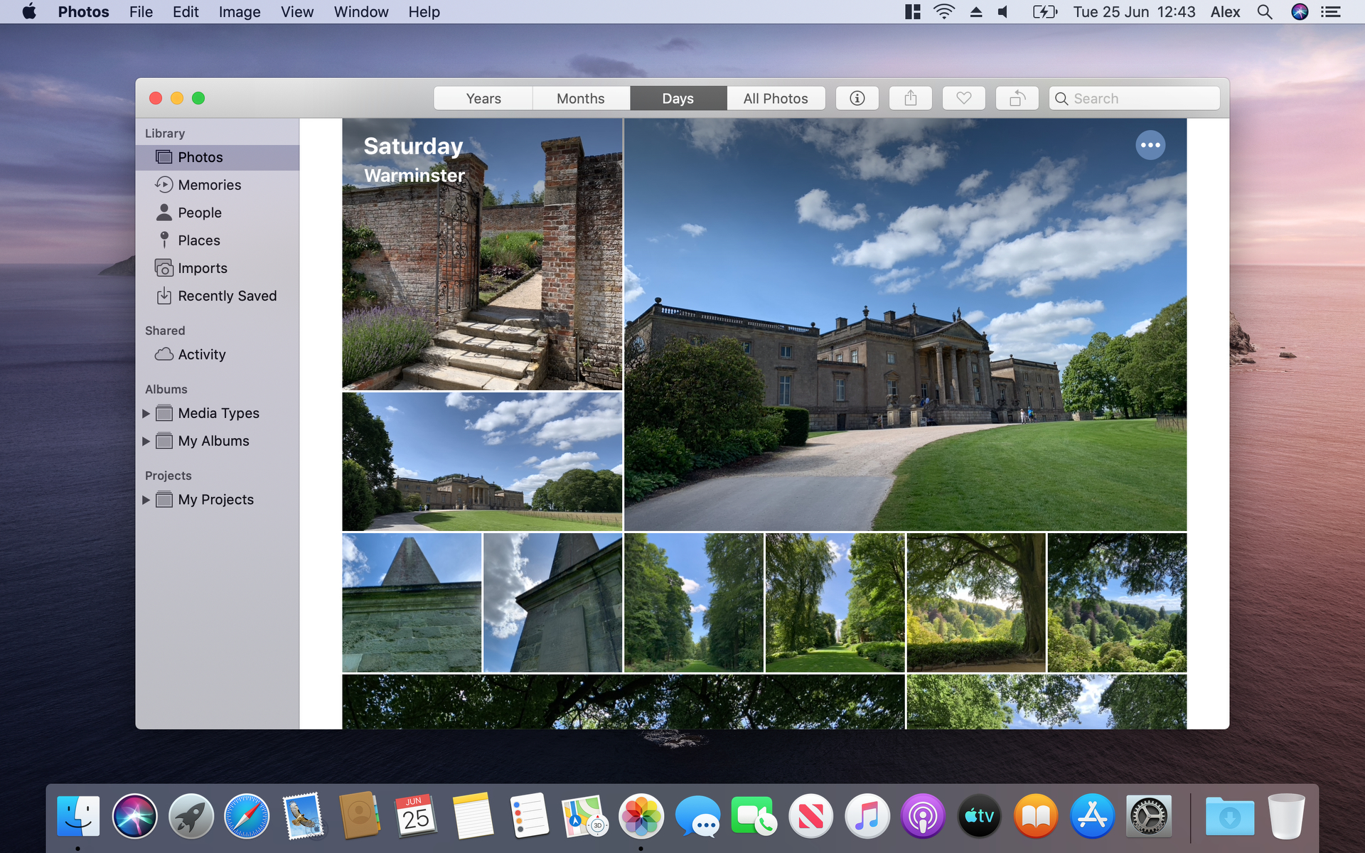Switch to the Years view
Viewport: 1365px width, 853px height.
click(483, 98)
